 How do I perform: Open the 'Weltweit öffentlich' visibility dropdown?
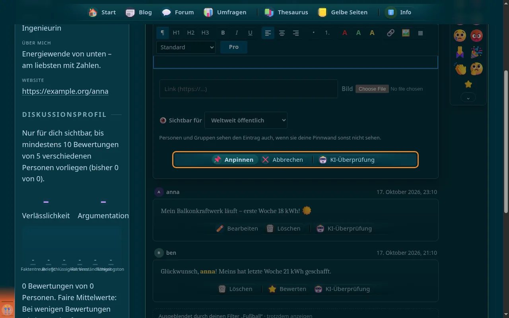click(246, 120)
